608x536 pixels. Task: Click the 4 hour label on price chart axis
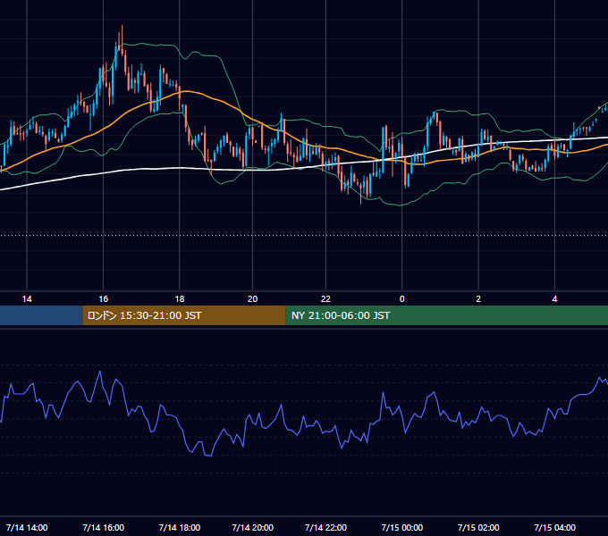[x=555, y=299]
